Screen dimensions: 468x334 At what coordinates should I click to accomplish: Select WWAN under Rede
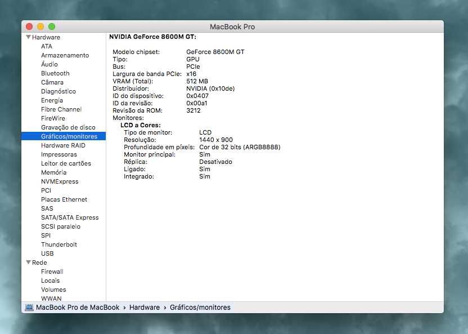pyautogui.click(x=51, y=299)
